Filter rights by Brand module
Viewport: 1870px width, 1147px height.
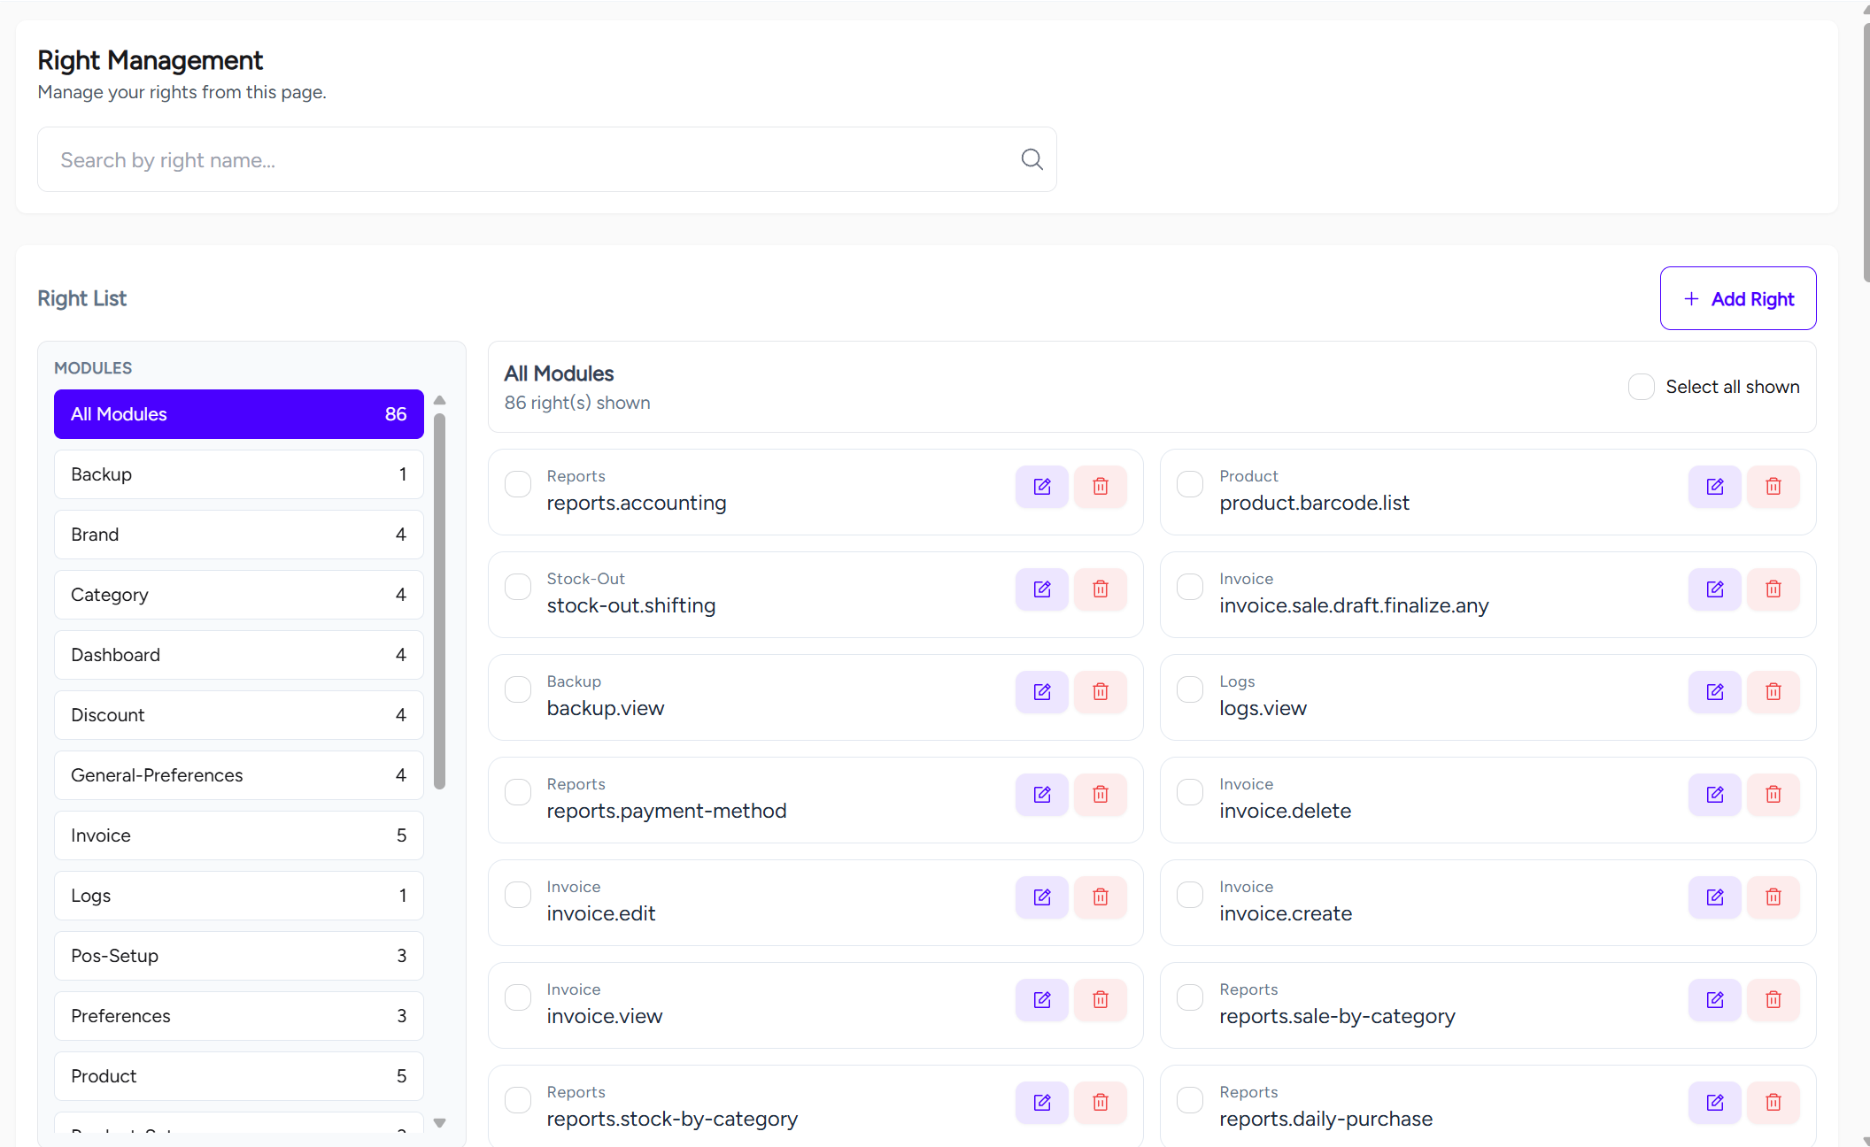pos(239,535)
